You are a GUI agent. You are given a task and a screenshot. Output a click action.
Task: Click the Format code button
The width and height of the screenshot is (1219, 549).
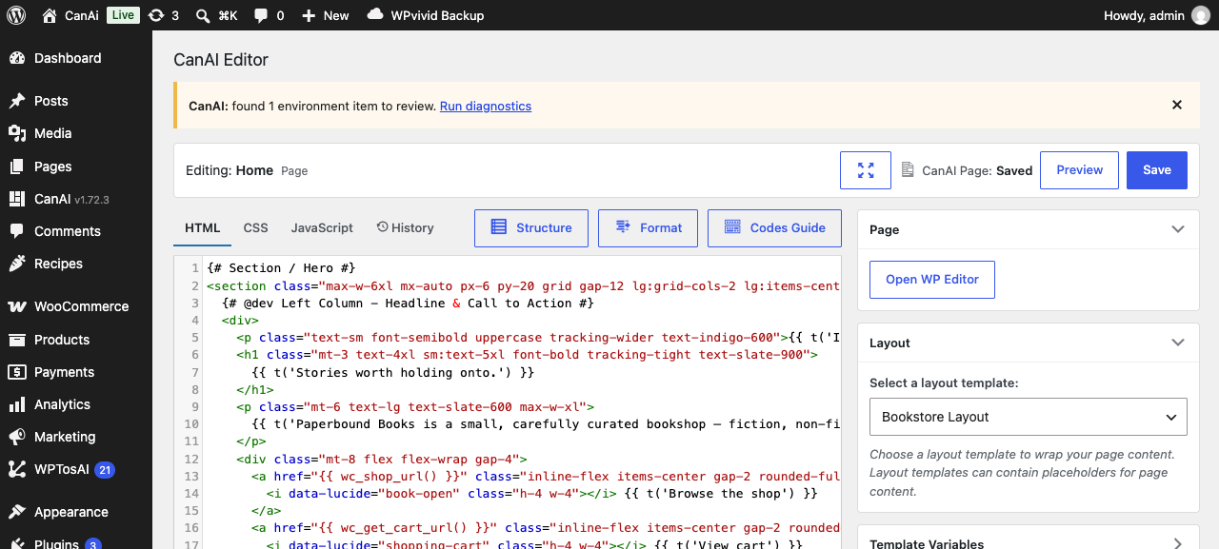pos(649,228)
